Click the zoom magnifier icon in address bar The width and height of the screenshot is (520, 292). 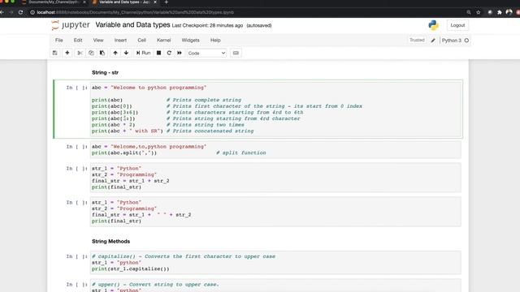pyautogui.click(x=469, y=12)
